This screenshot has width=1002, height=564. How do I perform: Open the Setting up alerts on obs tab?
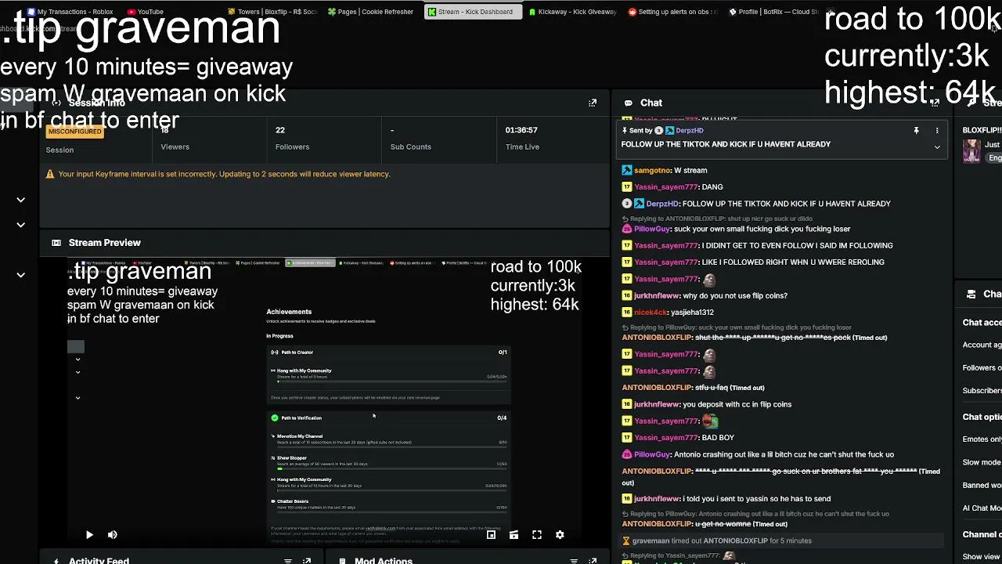click(x=673, y=12)
